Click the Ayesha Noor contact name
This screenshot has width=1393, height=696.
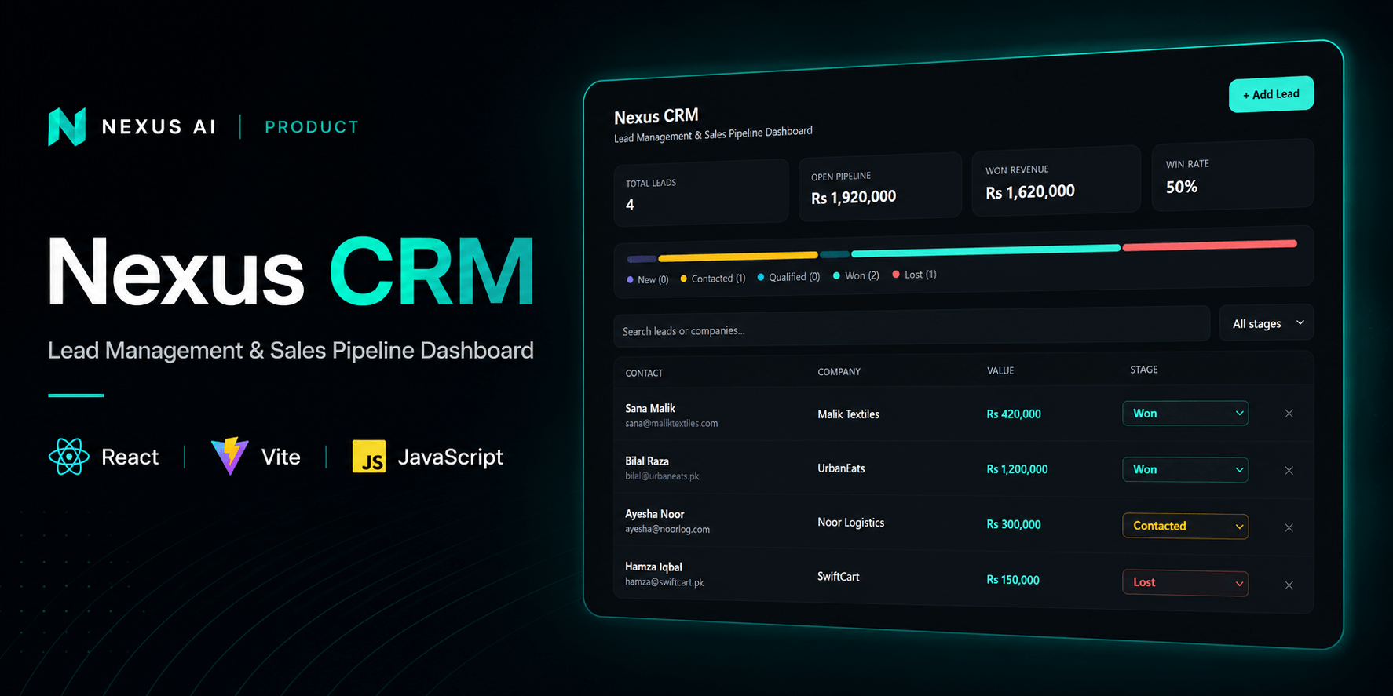(655, 514)
